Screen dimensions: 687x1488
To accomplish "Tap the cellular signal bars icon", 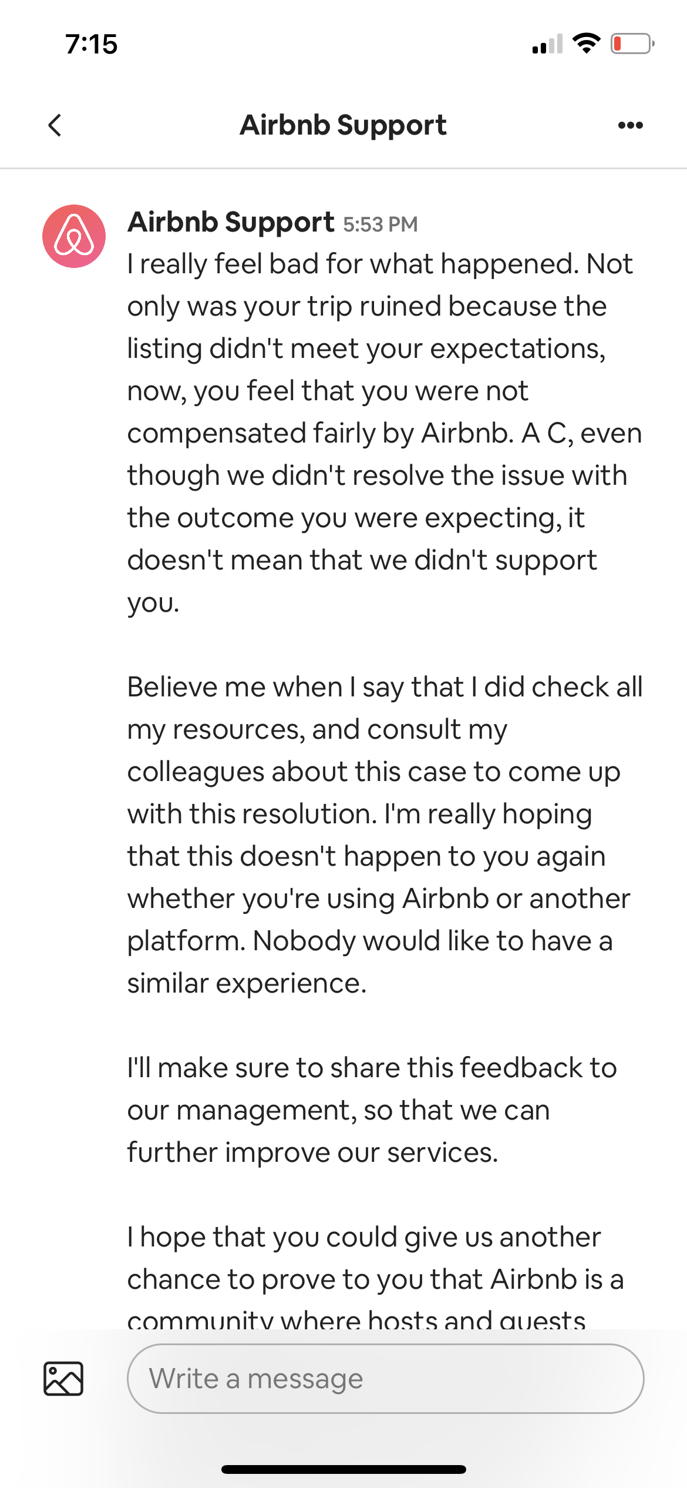I will tap(547, 43).
